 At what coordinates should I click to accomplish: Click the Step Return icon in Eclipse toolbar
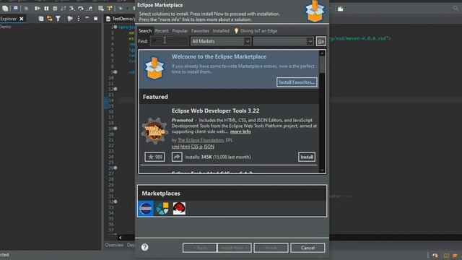pos(90,9)
